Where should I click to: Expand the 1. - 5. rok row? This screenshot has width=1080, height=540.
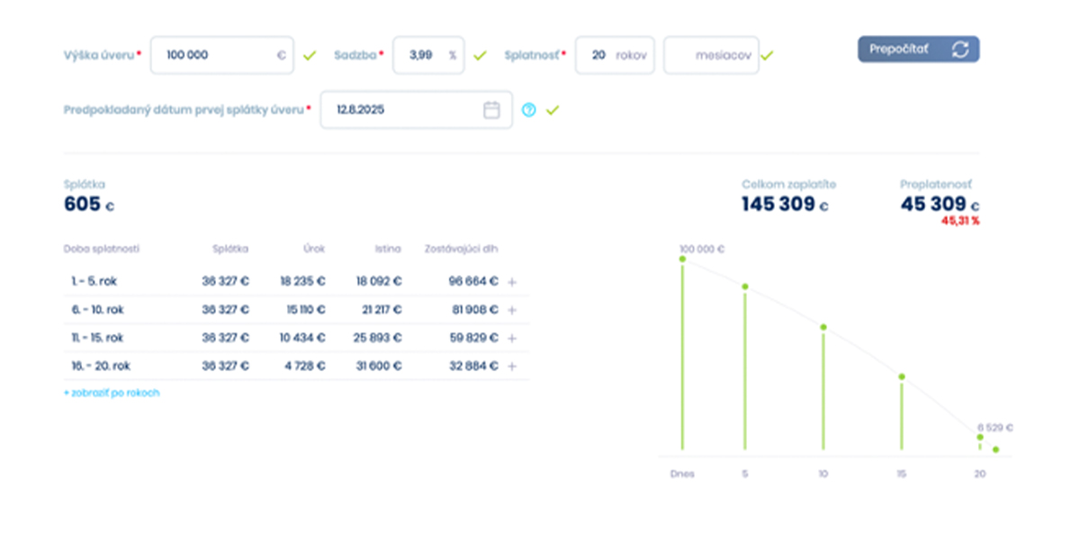click(x=512, y=282)
